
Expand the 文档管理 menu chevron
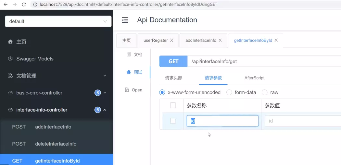click(x=105, y=76)
